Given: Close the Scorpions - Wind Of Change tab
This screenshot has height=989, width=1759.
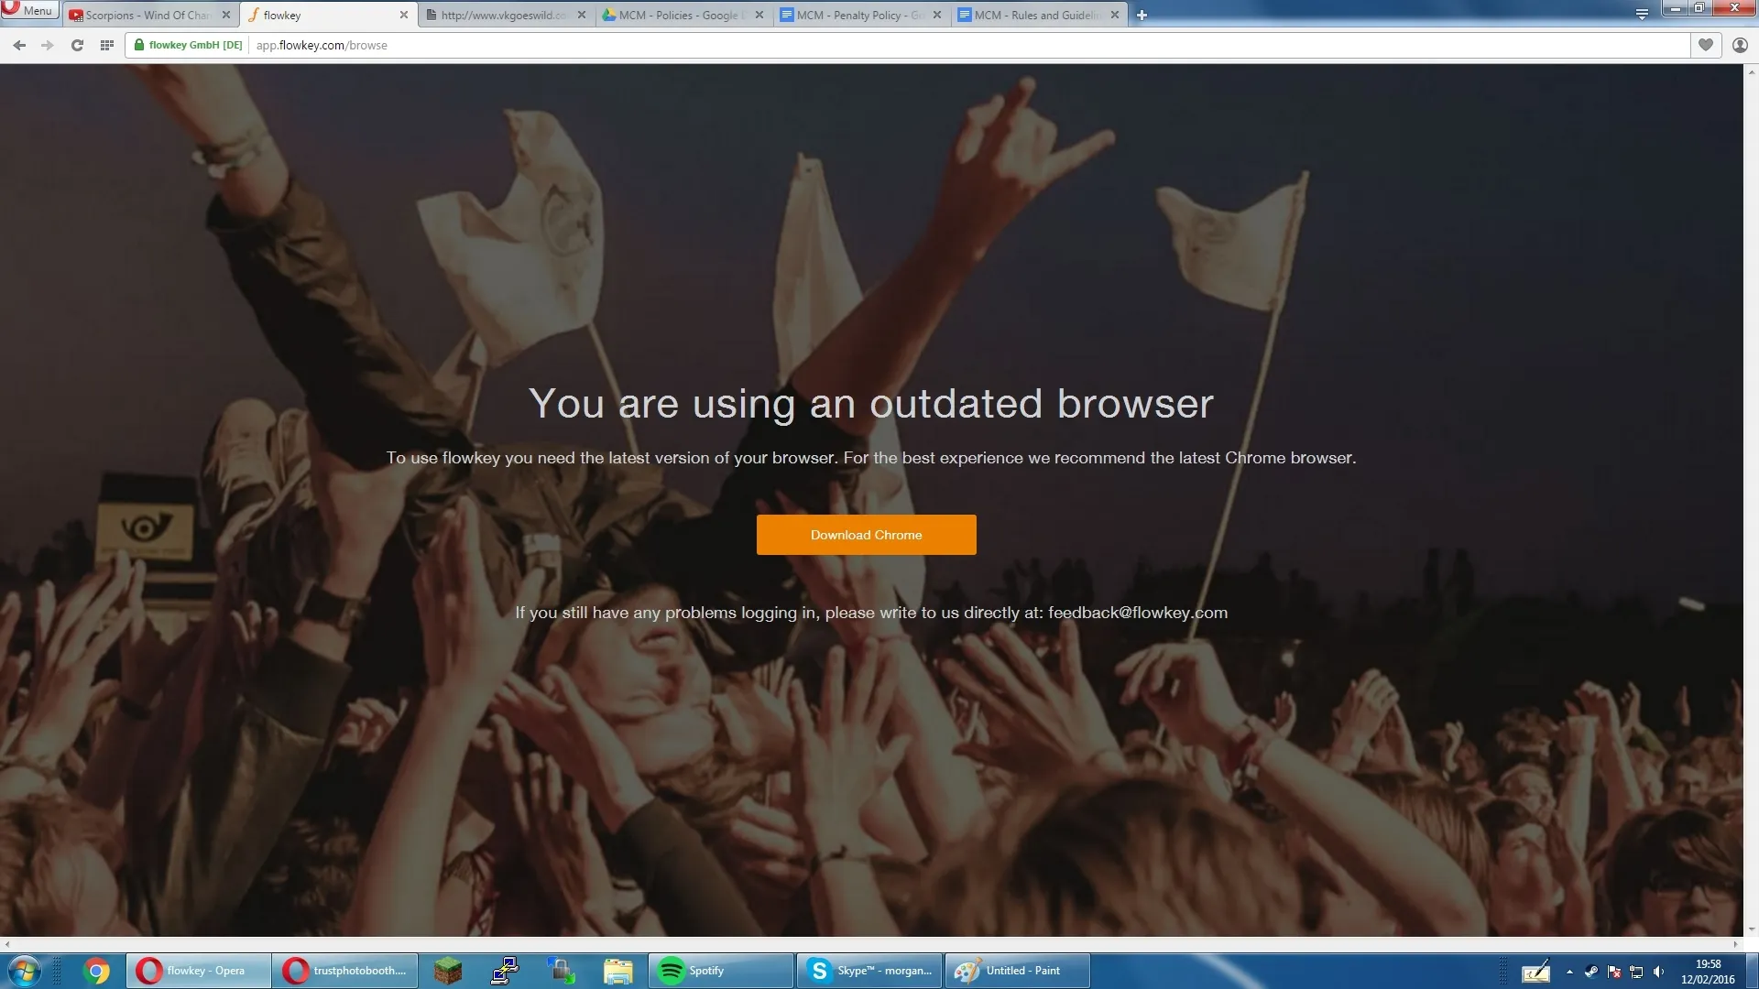Looking at the screenshot, I should click(x=226, y=16).
